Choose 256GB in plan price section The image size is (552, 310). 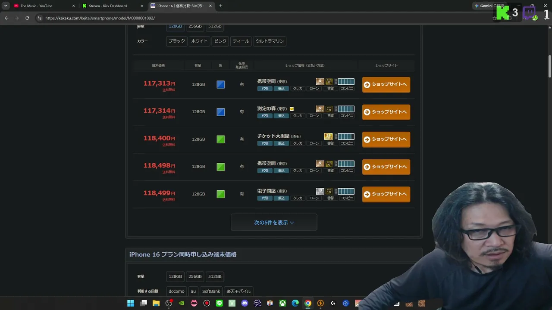(x=195, y=276)
